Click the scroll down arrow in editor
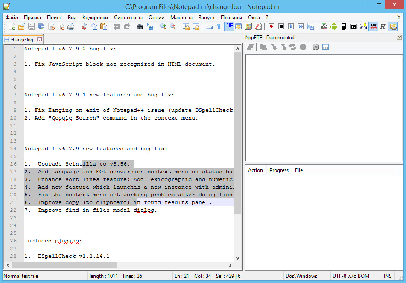Viewport: 406px width, 283px height. pyautogui.click(x=237, y=258)
